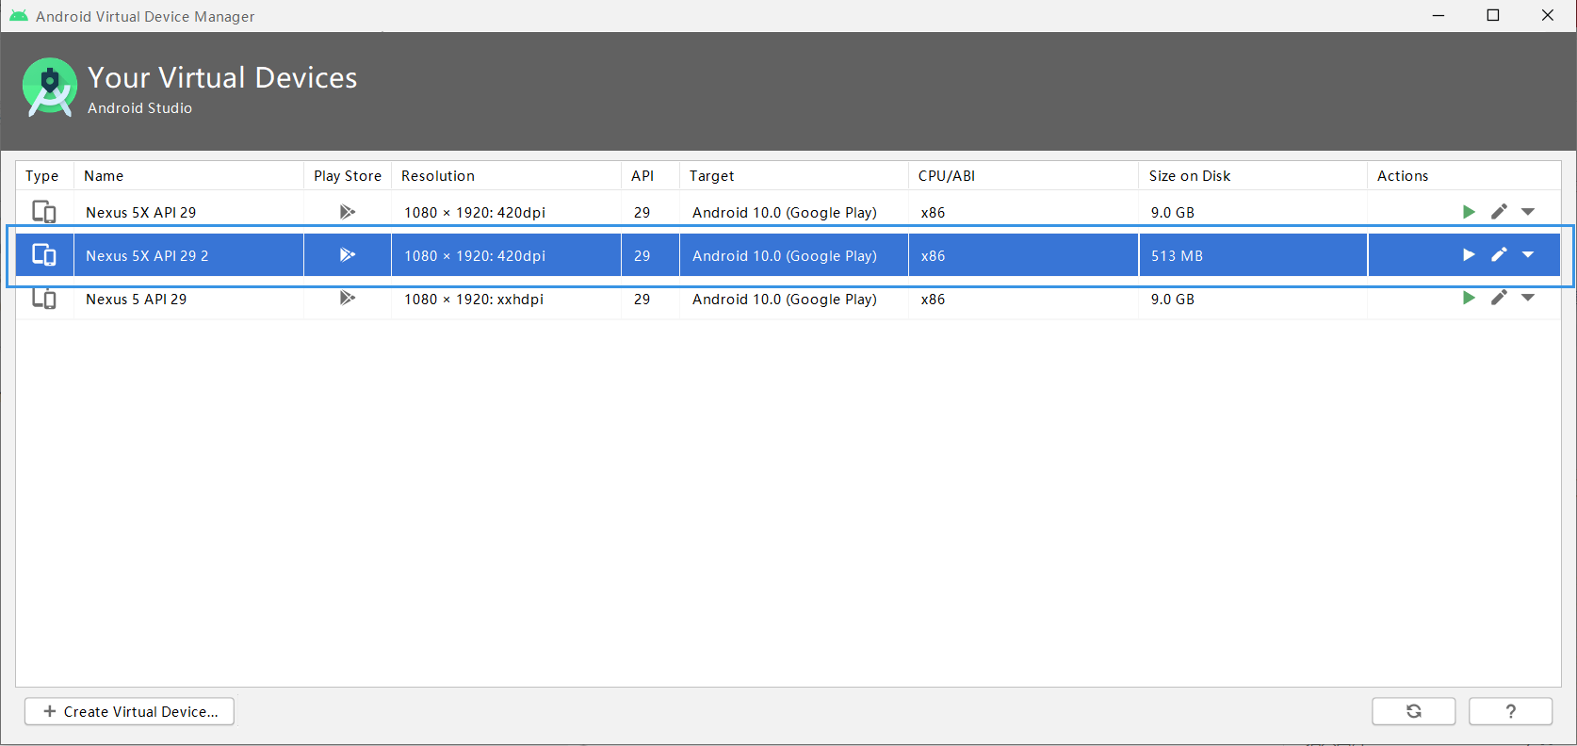The image size is (1577, 746).
Task: Click API 29 cell of Nexus 5X API 29 2
Action: (x=650, y=255)
